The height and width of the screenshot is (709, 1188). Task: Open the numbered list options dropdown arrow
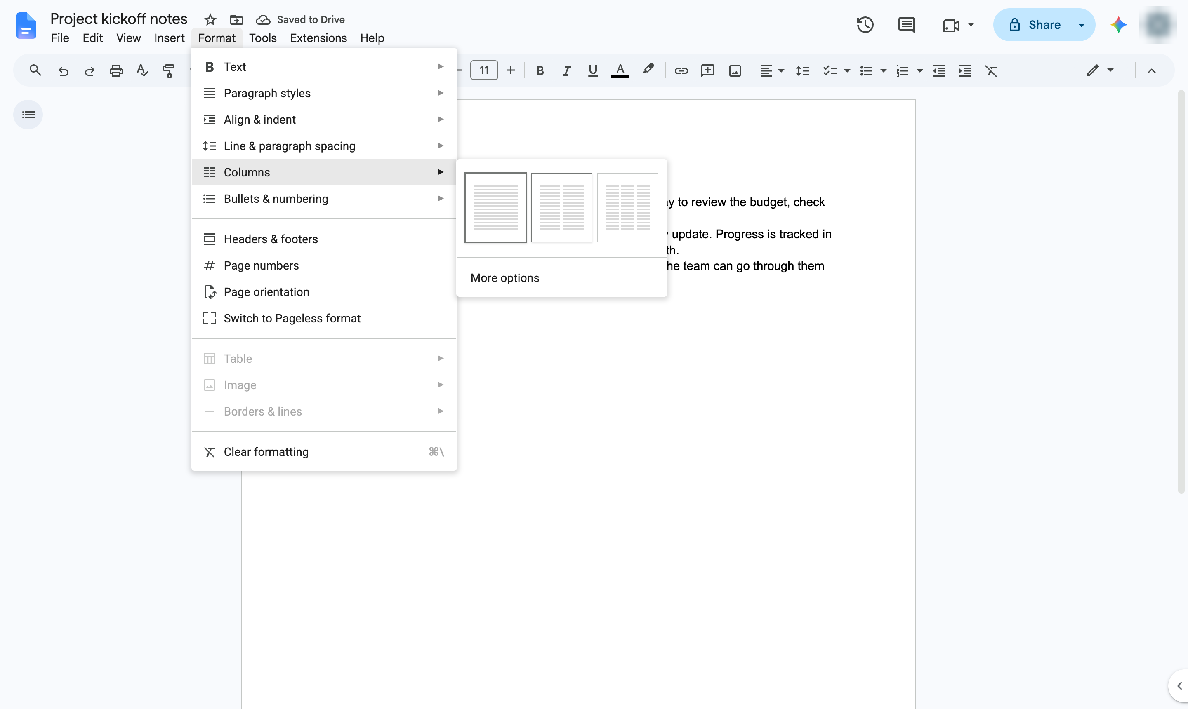coord(919,71)
